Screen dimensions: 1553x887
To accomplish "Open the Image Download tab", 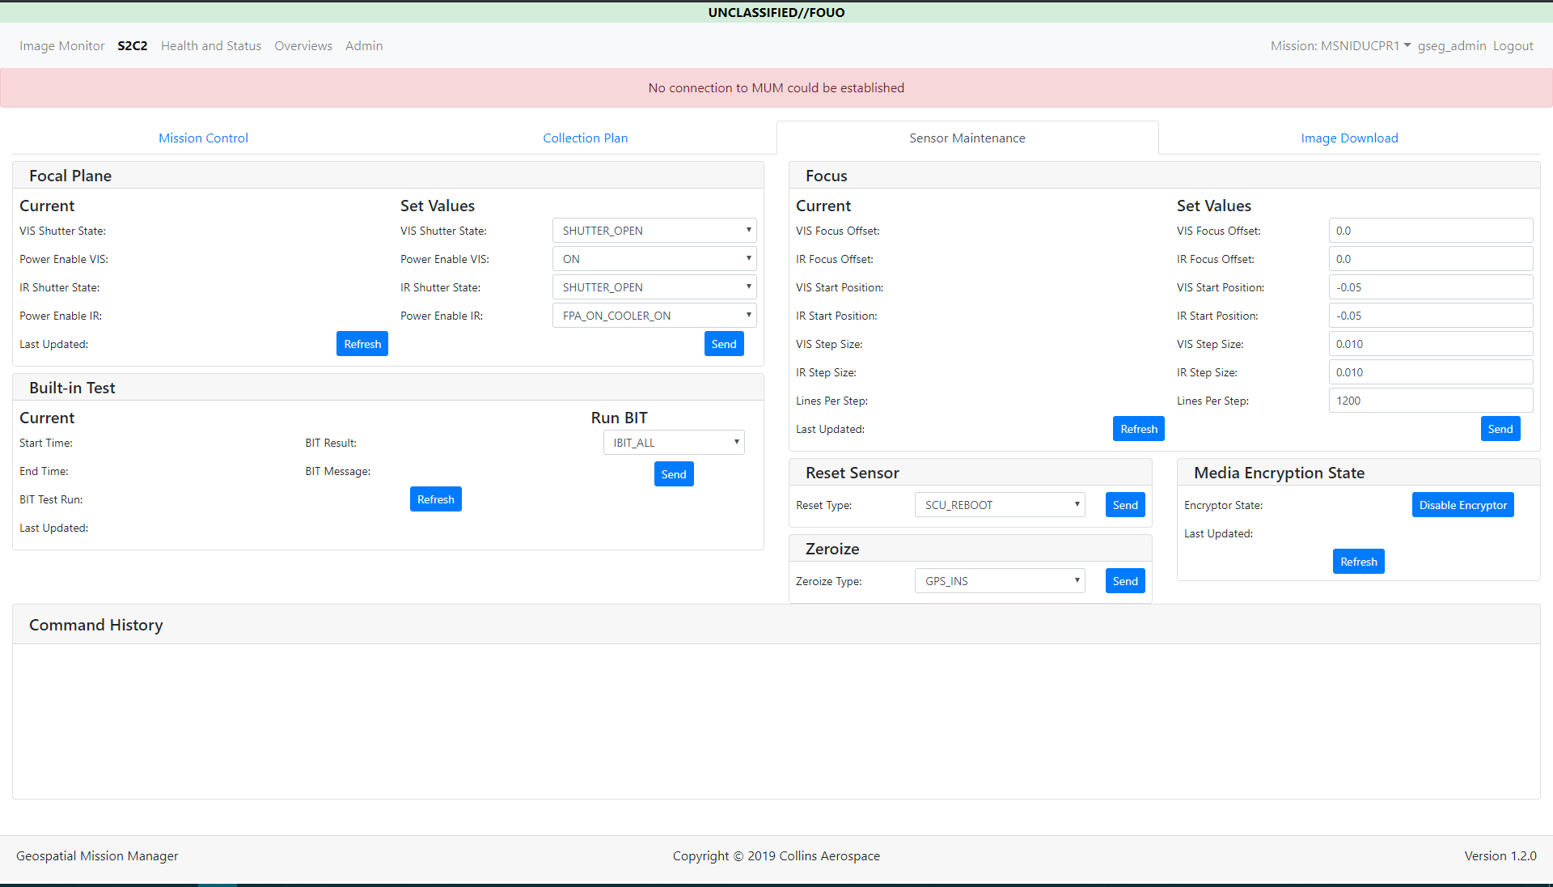I will point(1349,138).
